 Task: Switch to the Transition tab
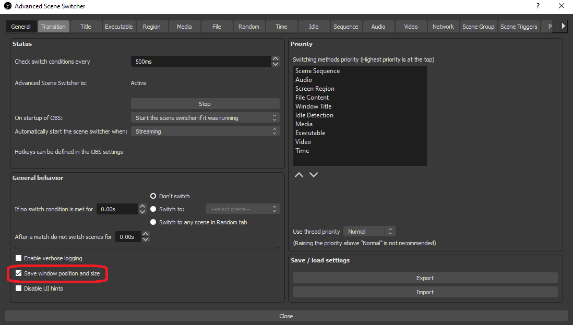click(53, 26)
